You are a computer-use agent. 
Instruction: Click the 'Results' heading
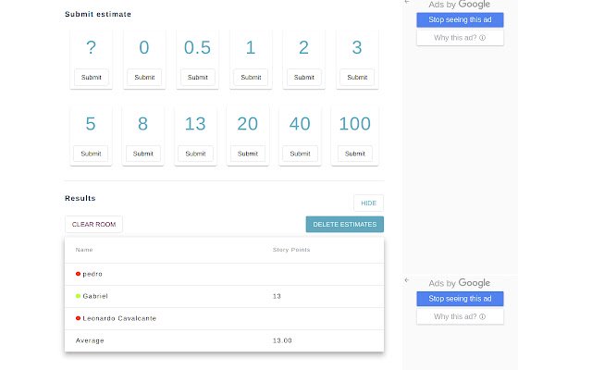80,198
